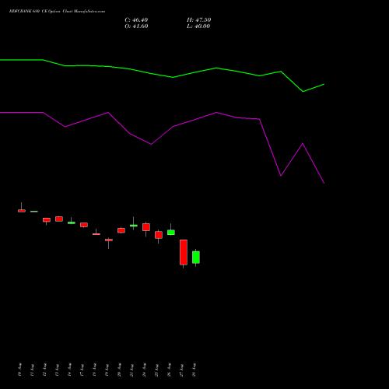389x389 pixels.
Task: Click the red candle for 24 Aug
Action: click(x=146, y=227)
